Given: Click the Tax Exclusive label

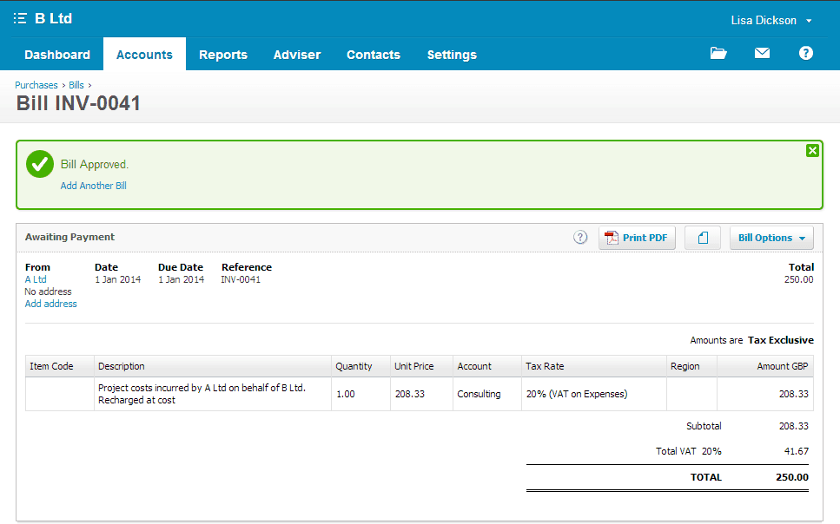Looking at the screenshot, I should coord(781,340).
